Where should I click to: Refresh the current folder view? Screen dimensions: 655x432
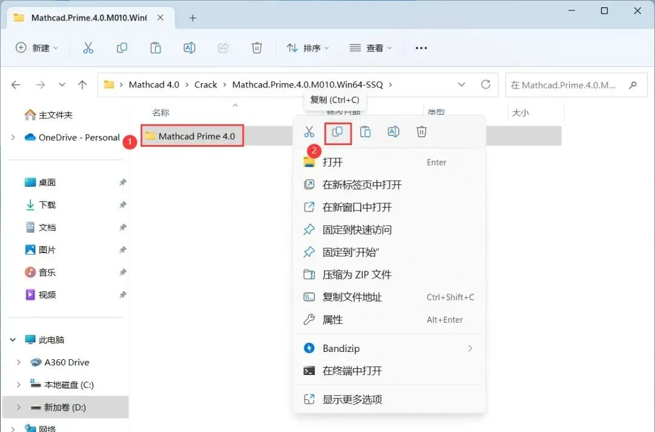(485, 84)
